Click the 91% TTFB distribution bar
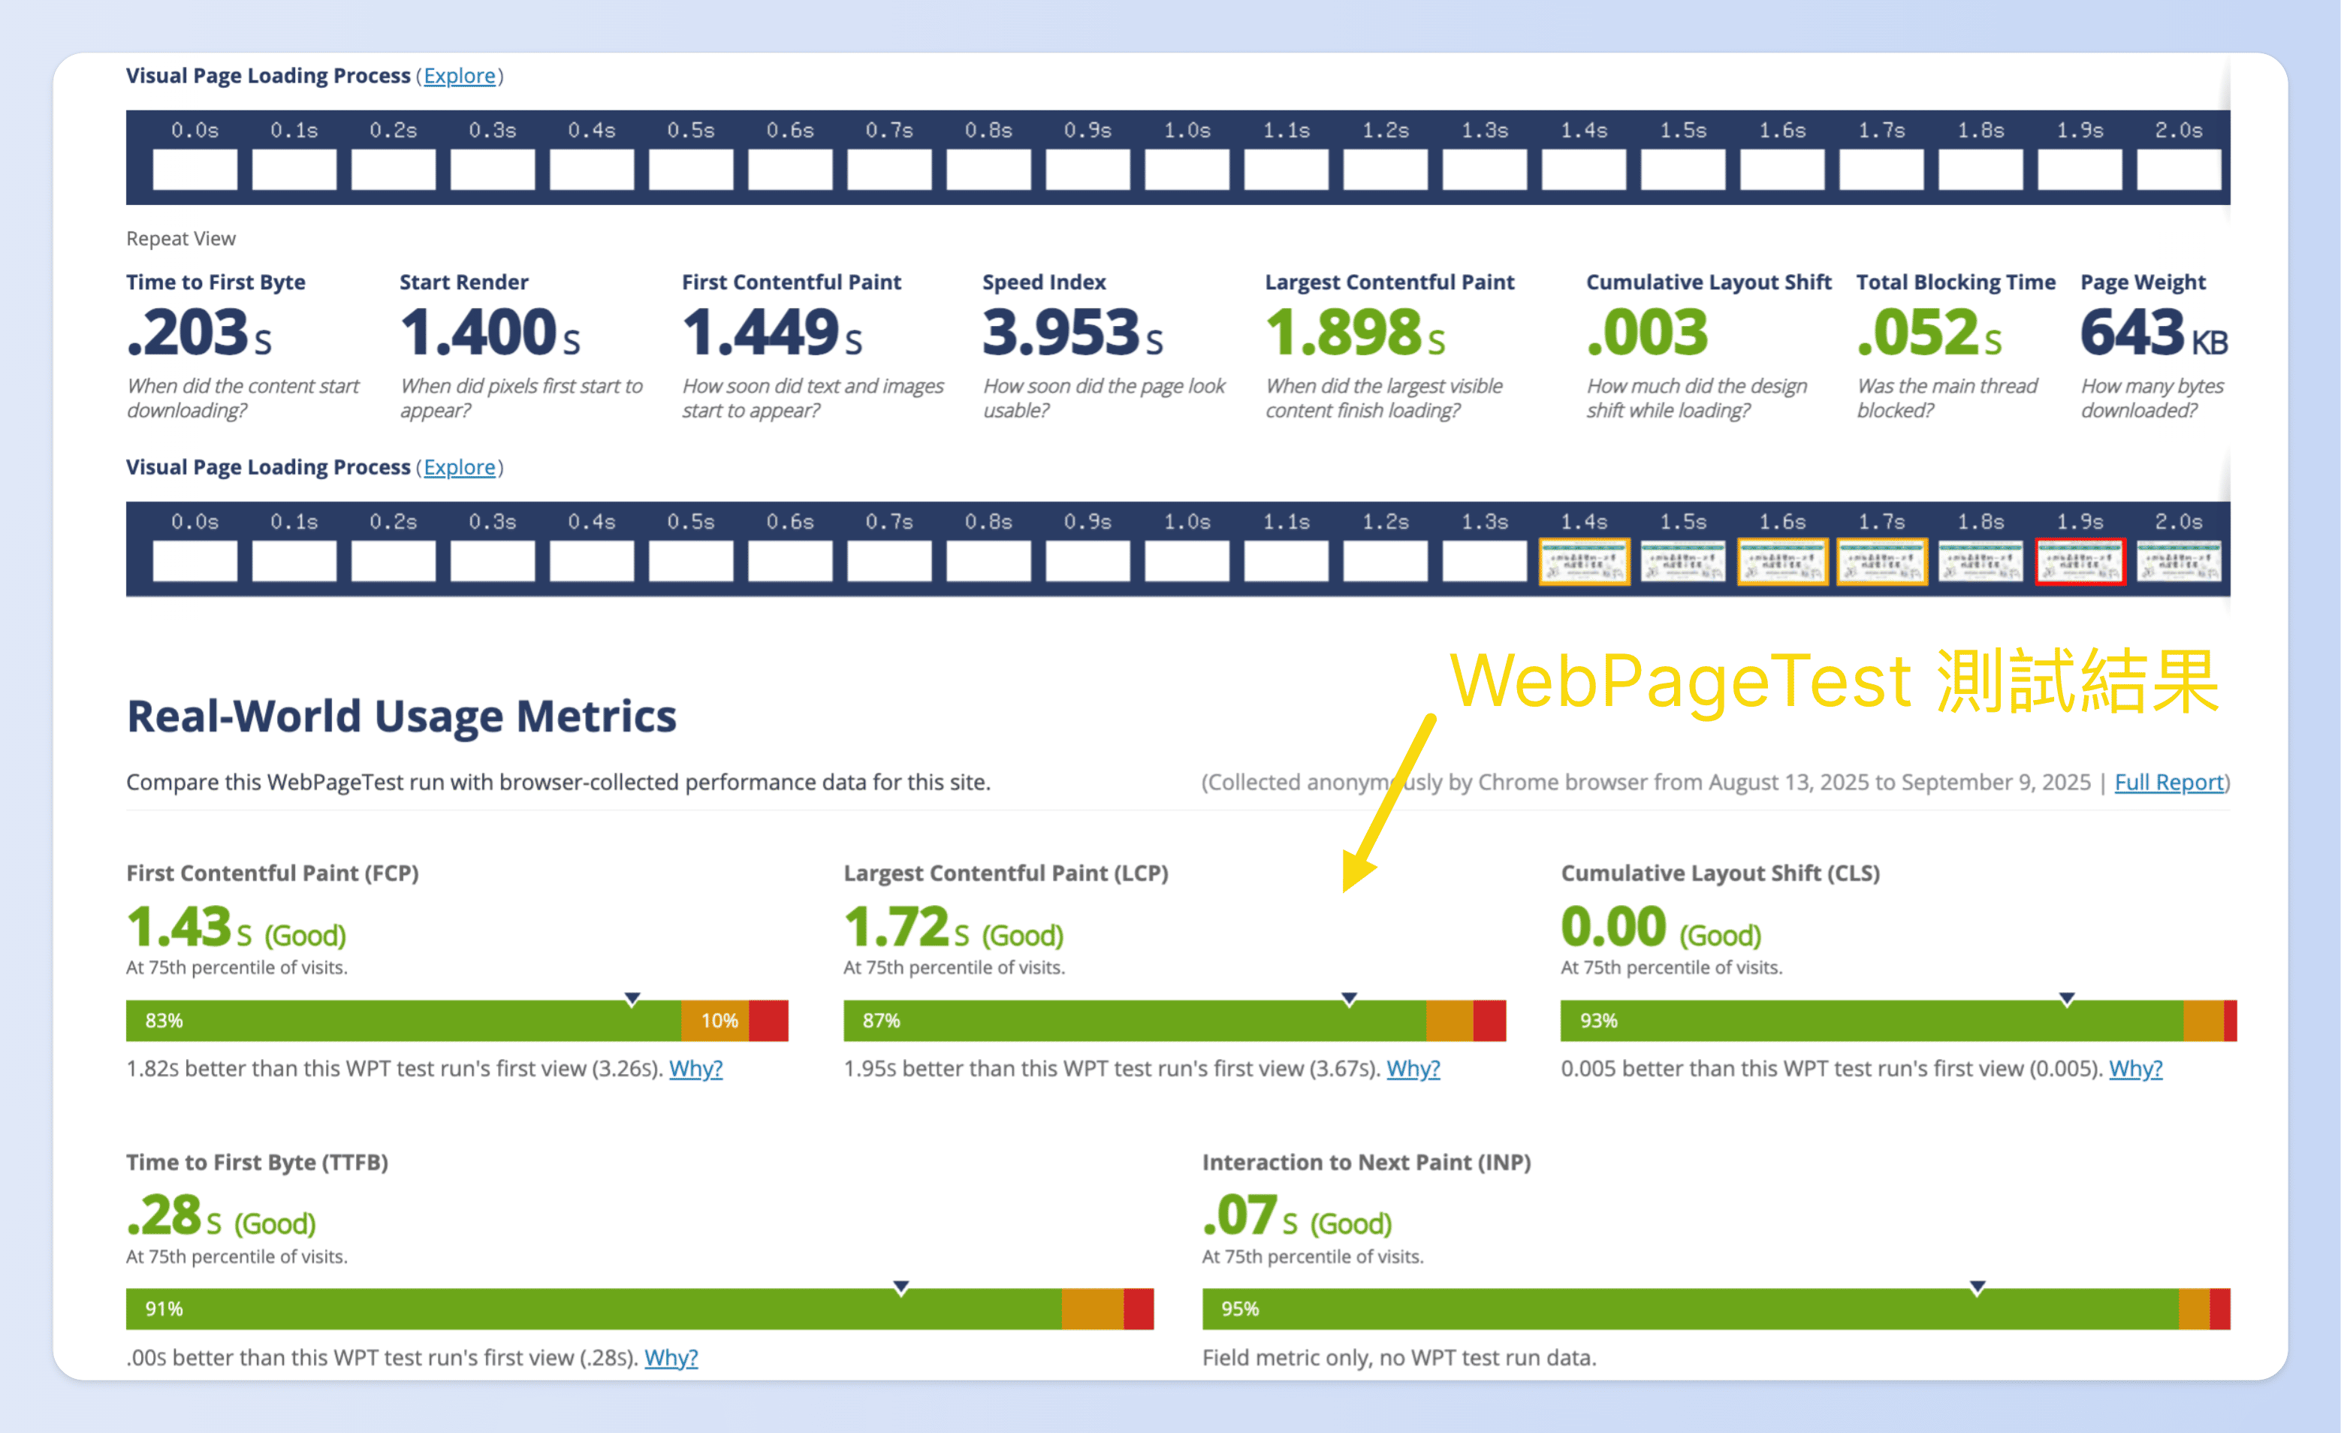Viewport: 2341px width, 1433px height. 589,1308
